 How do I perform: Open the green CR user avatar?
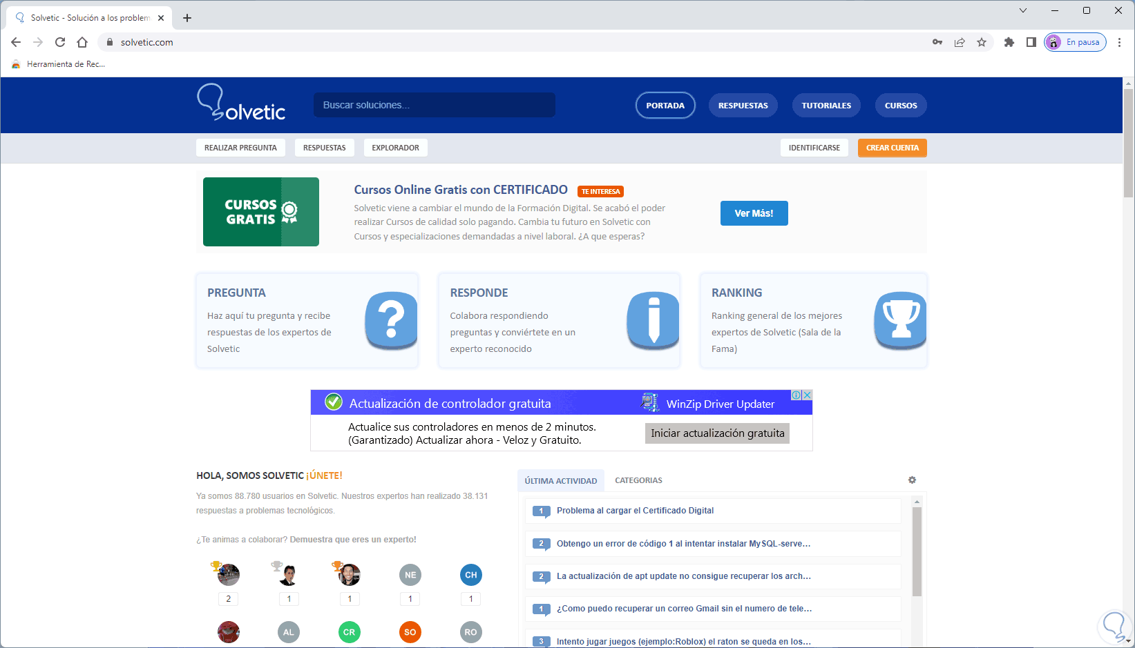point(350,632)
